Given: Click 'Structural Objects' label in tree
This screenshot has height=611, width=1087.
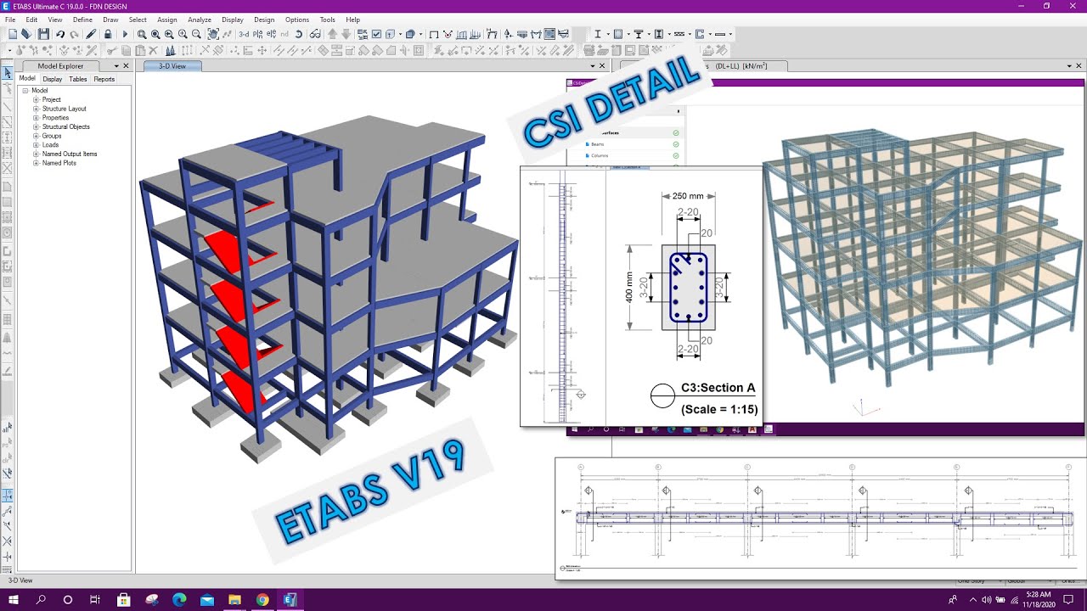Looking at the screenshot, I should pyautogui.click(x=66, y=126).
